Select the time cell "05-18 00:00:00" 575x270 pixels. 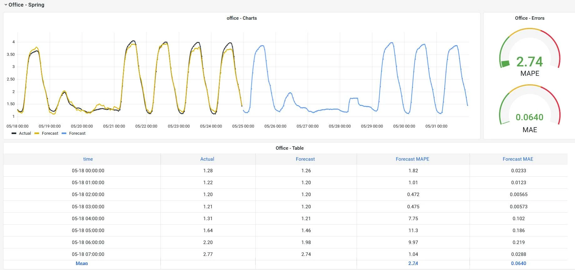point(88,171)
